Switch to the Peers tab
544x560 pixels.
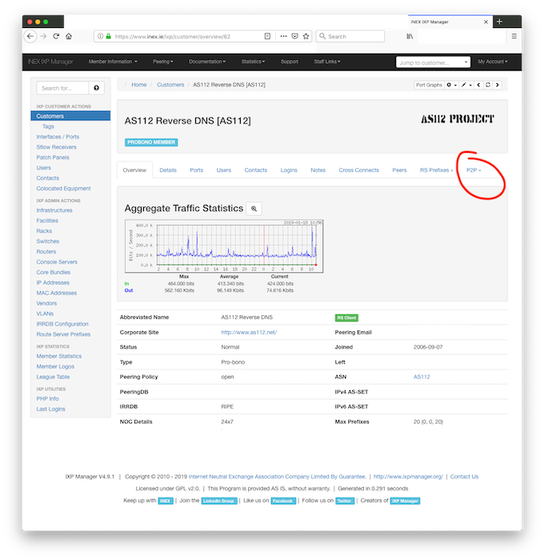click(x=399, y=170)
